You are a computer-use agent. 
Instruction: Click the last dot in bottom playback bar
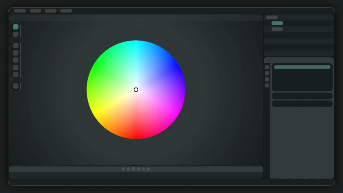click(149, 169)
